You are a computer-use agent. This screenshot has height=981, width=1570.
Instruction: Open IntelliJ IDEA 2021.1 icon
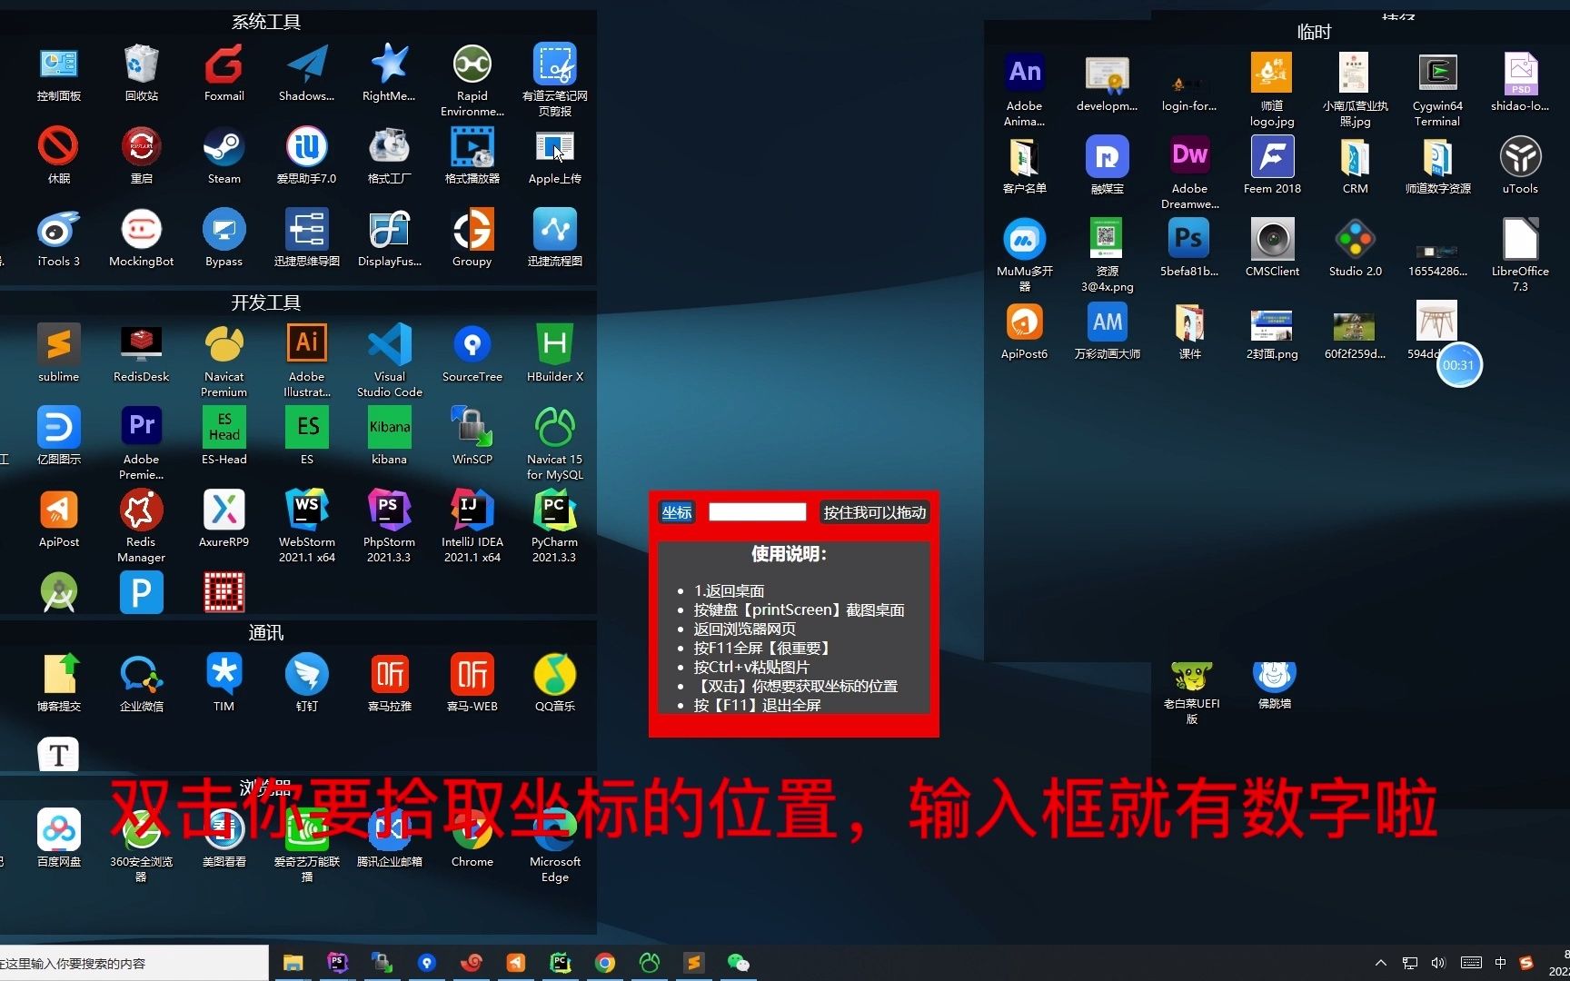(472, 526)
